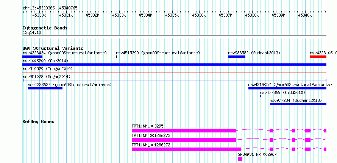337x163 pixels.
Task: Click the TPT1|NM_001286273 transcript label
Action: tap(151, 135)
